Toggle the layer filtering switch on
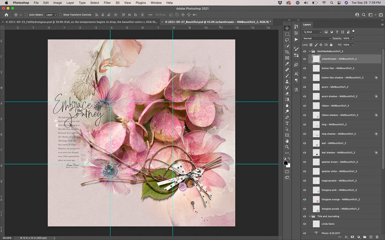Screen dimensions: 385x240 coord(353,31)
